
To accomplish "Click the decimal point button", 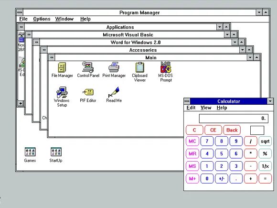I will point(236,179).
